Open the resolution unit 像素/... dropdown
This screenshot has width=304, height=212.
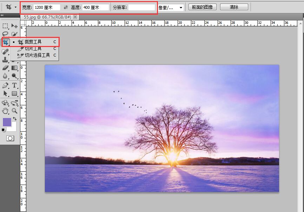pos(171,7)
